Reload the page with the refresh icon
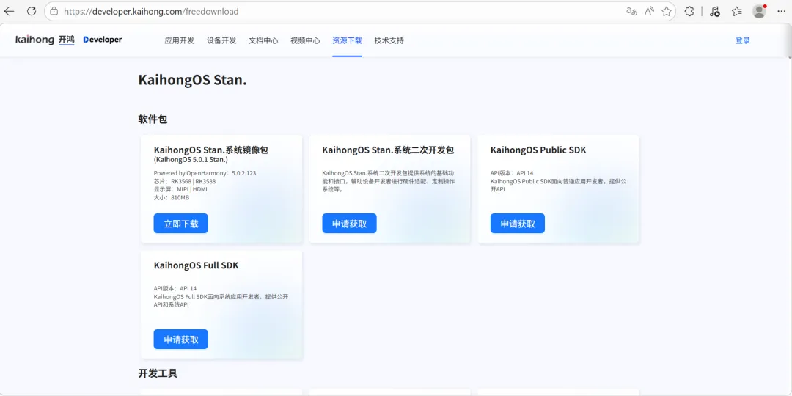Screen dimensions: 792x396 coord(32,11)
